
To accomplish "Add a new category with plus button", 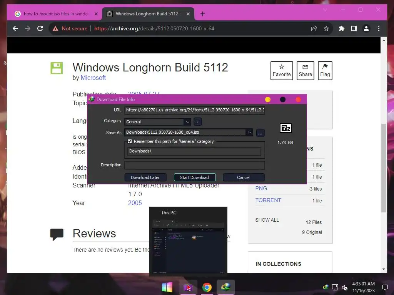I will (198, 122).
